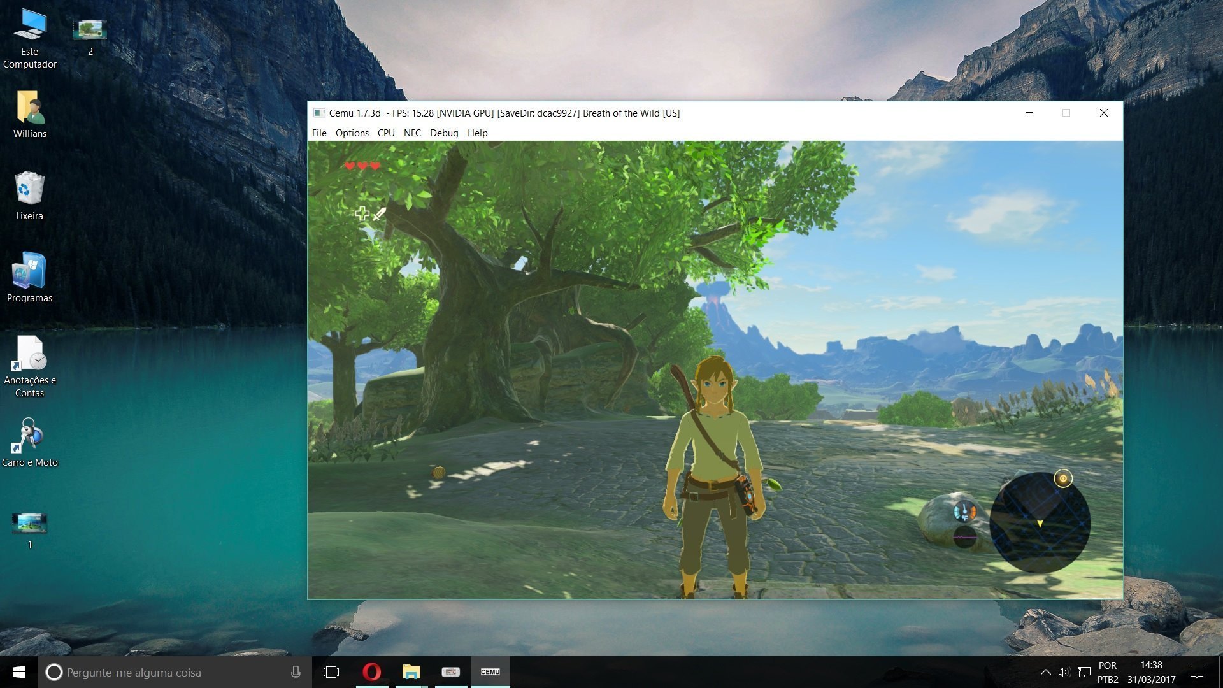The image size is (1223, 688).
Task: Open the File menu in Cemu
Action: pyautogui.click(x=319, y=133)
